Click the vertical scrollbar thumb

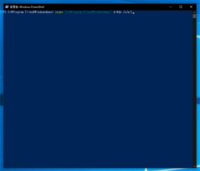(194, 16)
